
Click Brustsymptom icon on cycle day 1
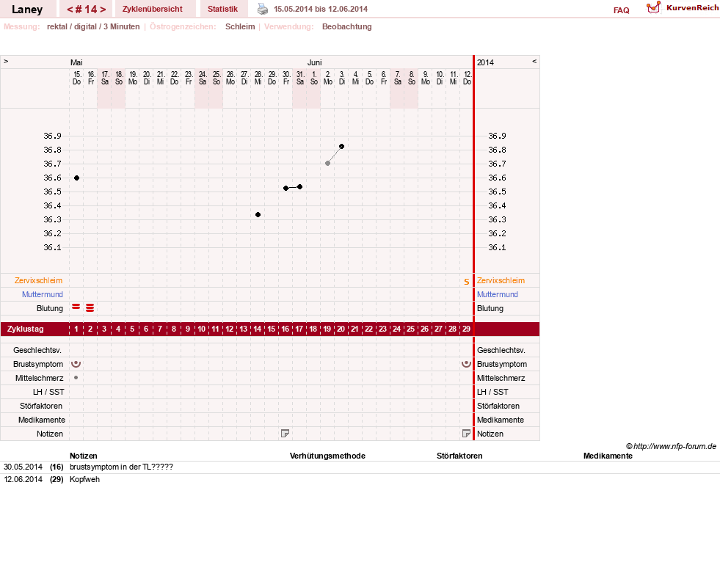pyautogui.click(x=76, y=364)
